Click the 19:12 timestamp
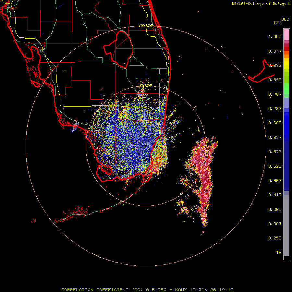This screenshot has height=292, width=292. pyautogui.click(x=226, y=290)
